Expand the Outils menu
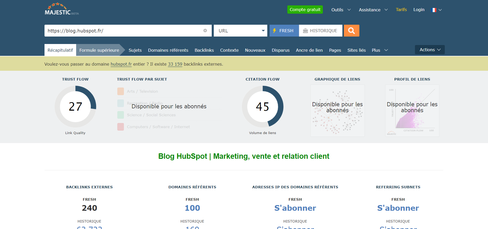The height and width of the screenshot is (229, 488). click(341, 10)
